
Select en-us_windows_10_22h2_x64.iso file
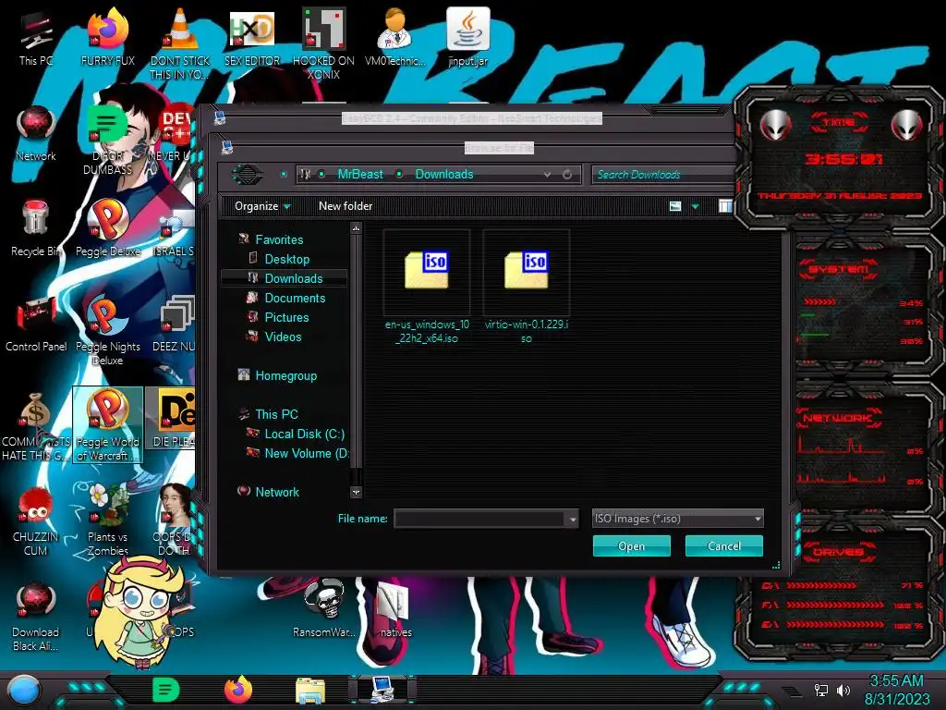(427, 288)
